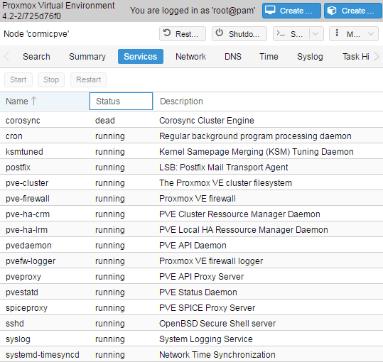Open the DNS tab
This screenshot has width=383, height=362.
233,57
